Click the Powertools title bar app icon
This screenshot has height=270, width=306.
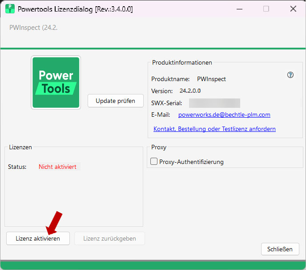click(x=10, y=9)
